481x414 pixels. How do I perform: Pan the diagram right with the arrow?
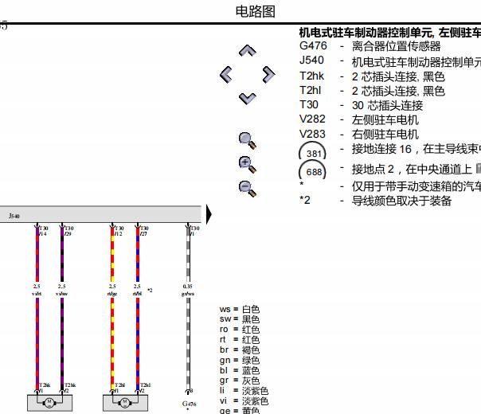point(269,74)
